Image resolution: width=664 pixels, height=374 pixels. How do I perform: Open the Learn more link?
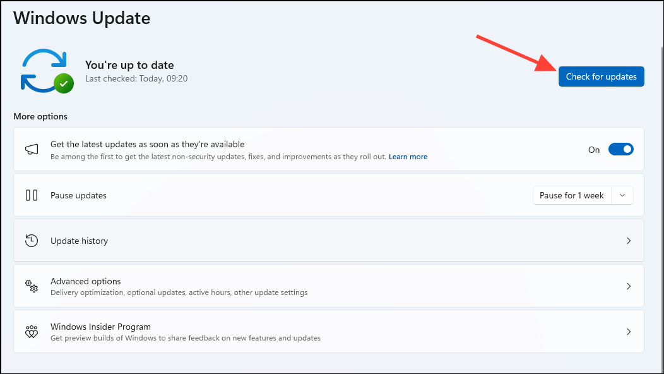408,157
